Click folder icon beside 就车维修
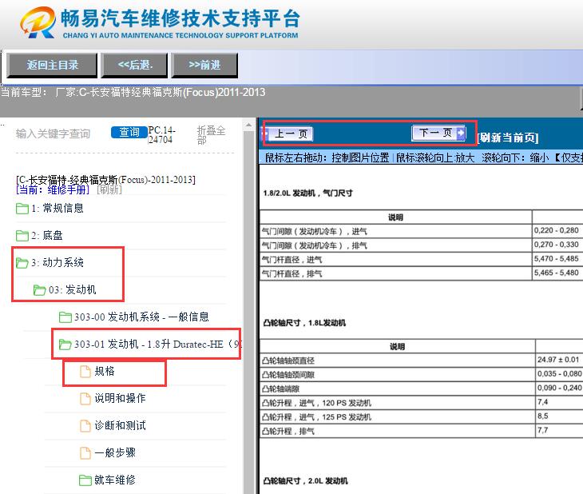Image resolution: width=583 pixels, height=494 pixels. (85, 480)
